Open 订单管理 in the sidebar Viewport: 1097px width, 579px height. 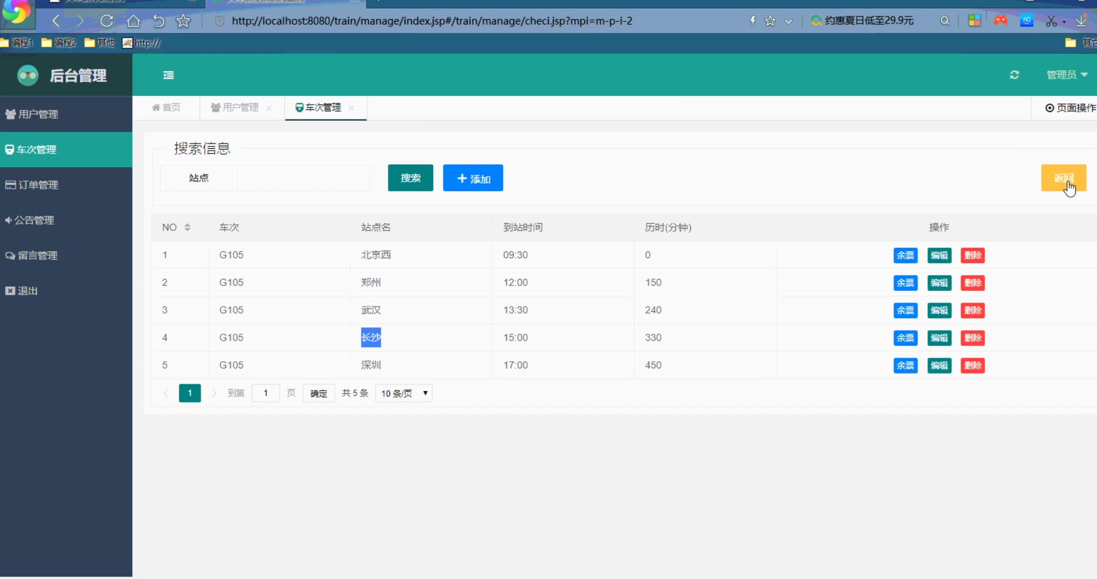click(x=66, y=185)
